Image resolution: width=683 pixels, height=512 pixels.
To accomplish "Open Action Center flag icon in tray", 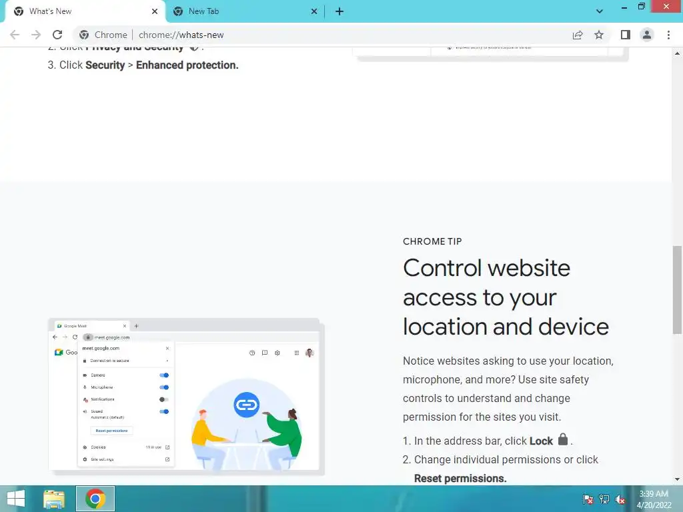I will click(x=588, y=499).
